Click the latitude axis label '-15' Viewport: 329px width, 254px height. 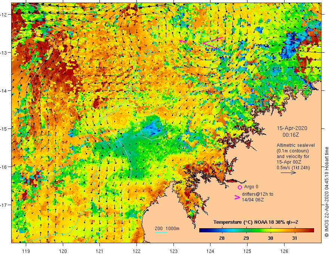(4, 128)
